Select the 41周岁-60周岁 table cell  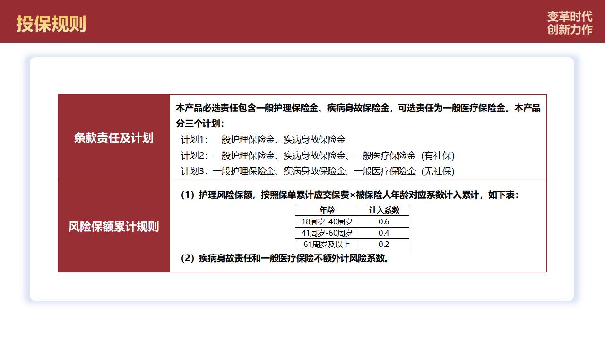coord(327,233)
